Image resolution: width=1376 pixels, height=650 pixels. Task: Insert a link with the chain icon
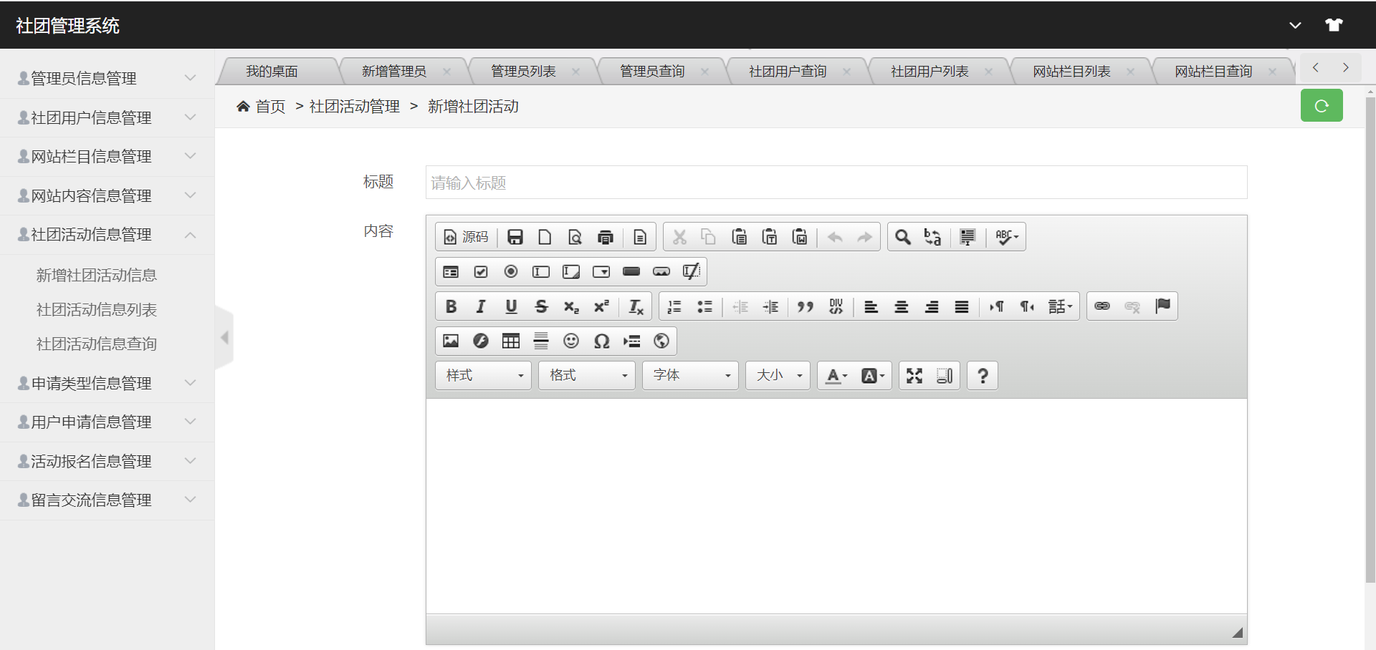[1102, 306]
